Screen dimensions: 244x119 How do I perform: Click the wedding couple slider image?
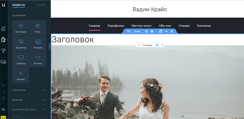coord(148,82)
